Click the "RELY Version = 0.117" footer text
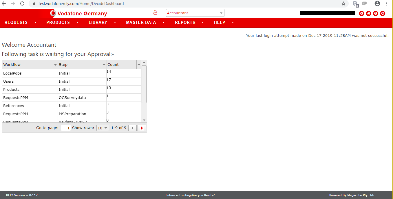Screen dimensions: 393x199 22,195
